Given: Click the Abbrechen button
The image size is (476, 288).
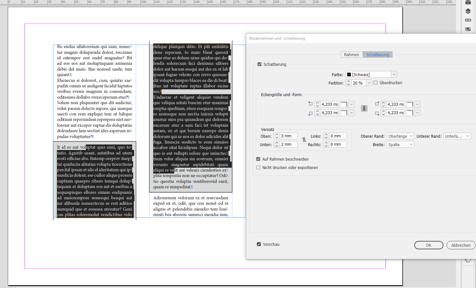Looking at the screenshot, I should (x=461, y=245).
